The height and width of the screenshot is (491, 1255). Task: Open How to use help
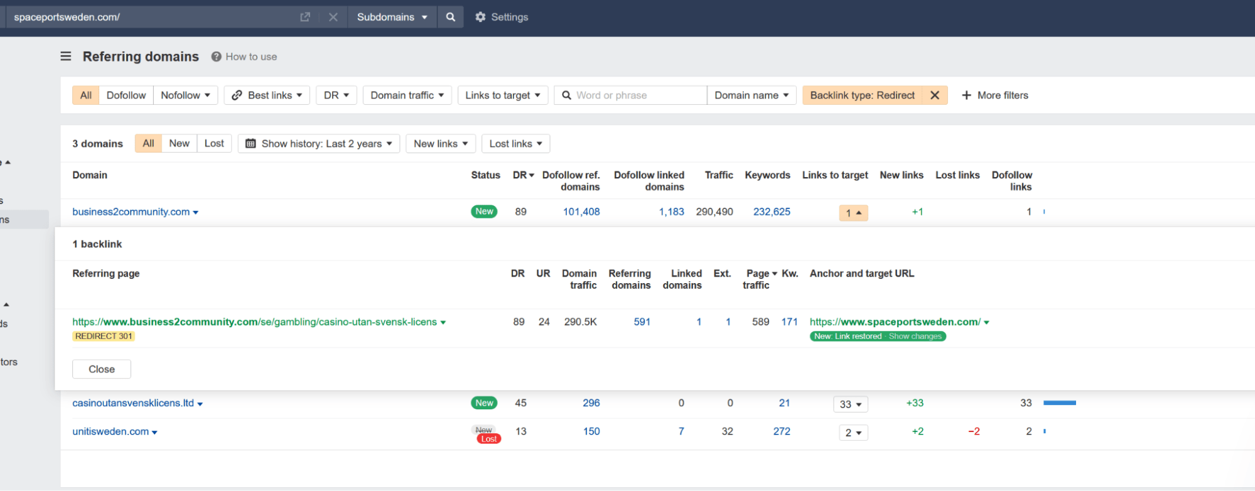244,57
